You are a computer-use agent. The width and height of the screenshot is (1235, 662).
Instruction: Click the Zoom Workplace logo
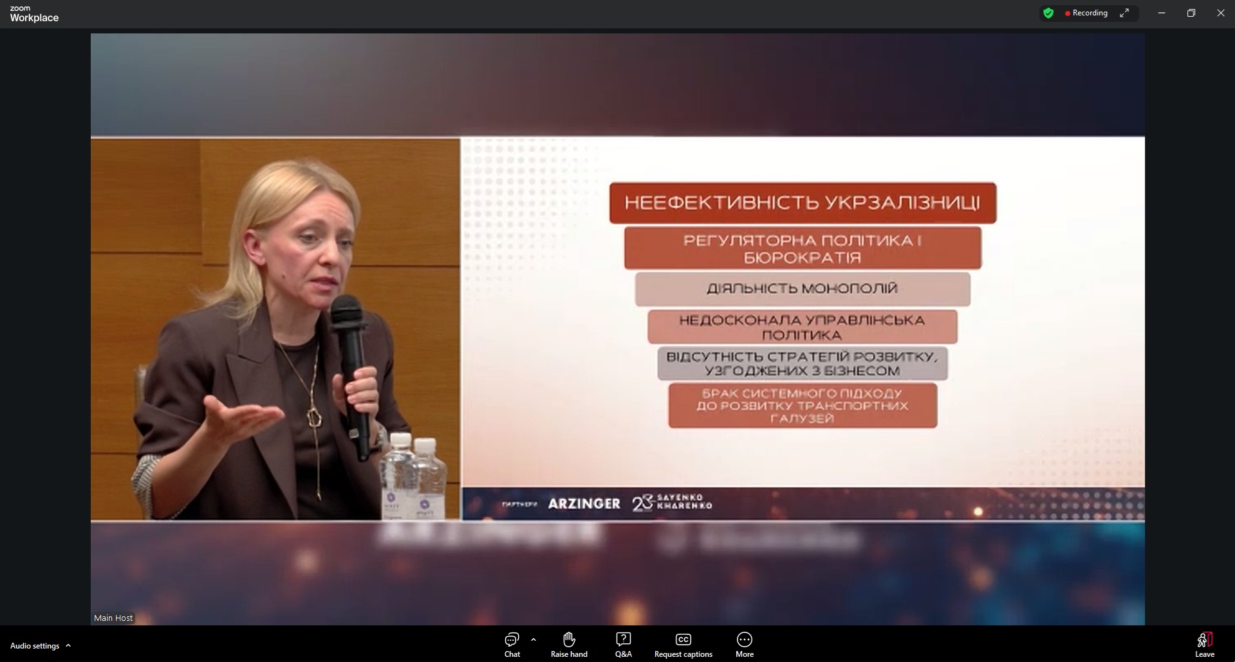click(x=34, y=14)
